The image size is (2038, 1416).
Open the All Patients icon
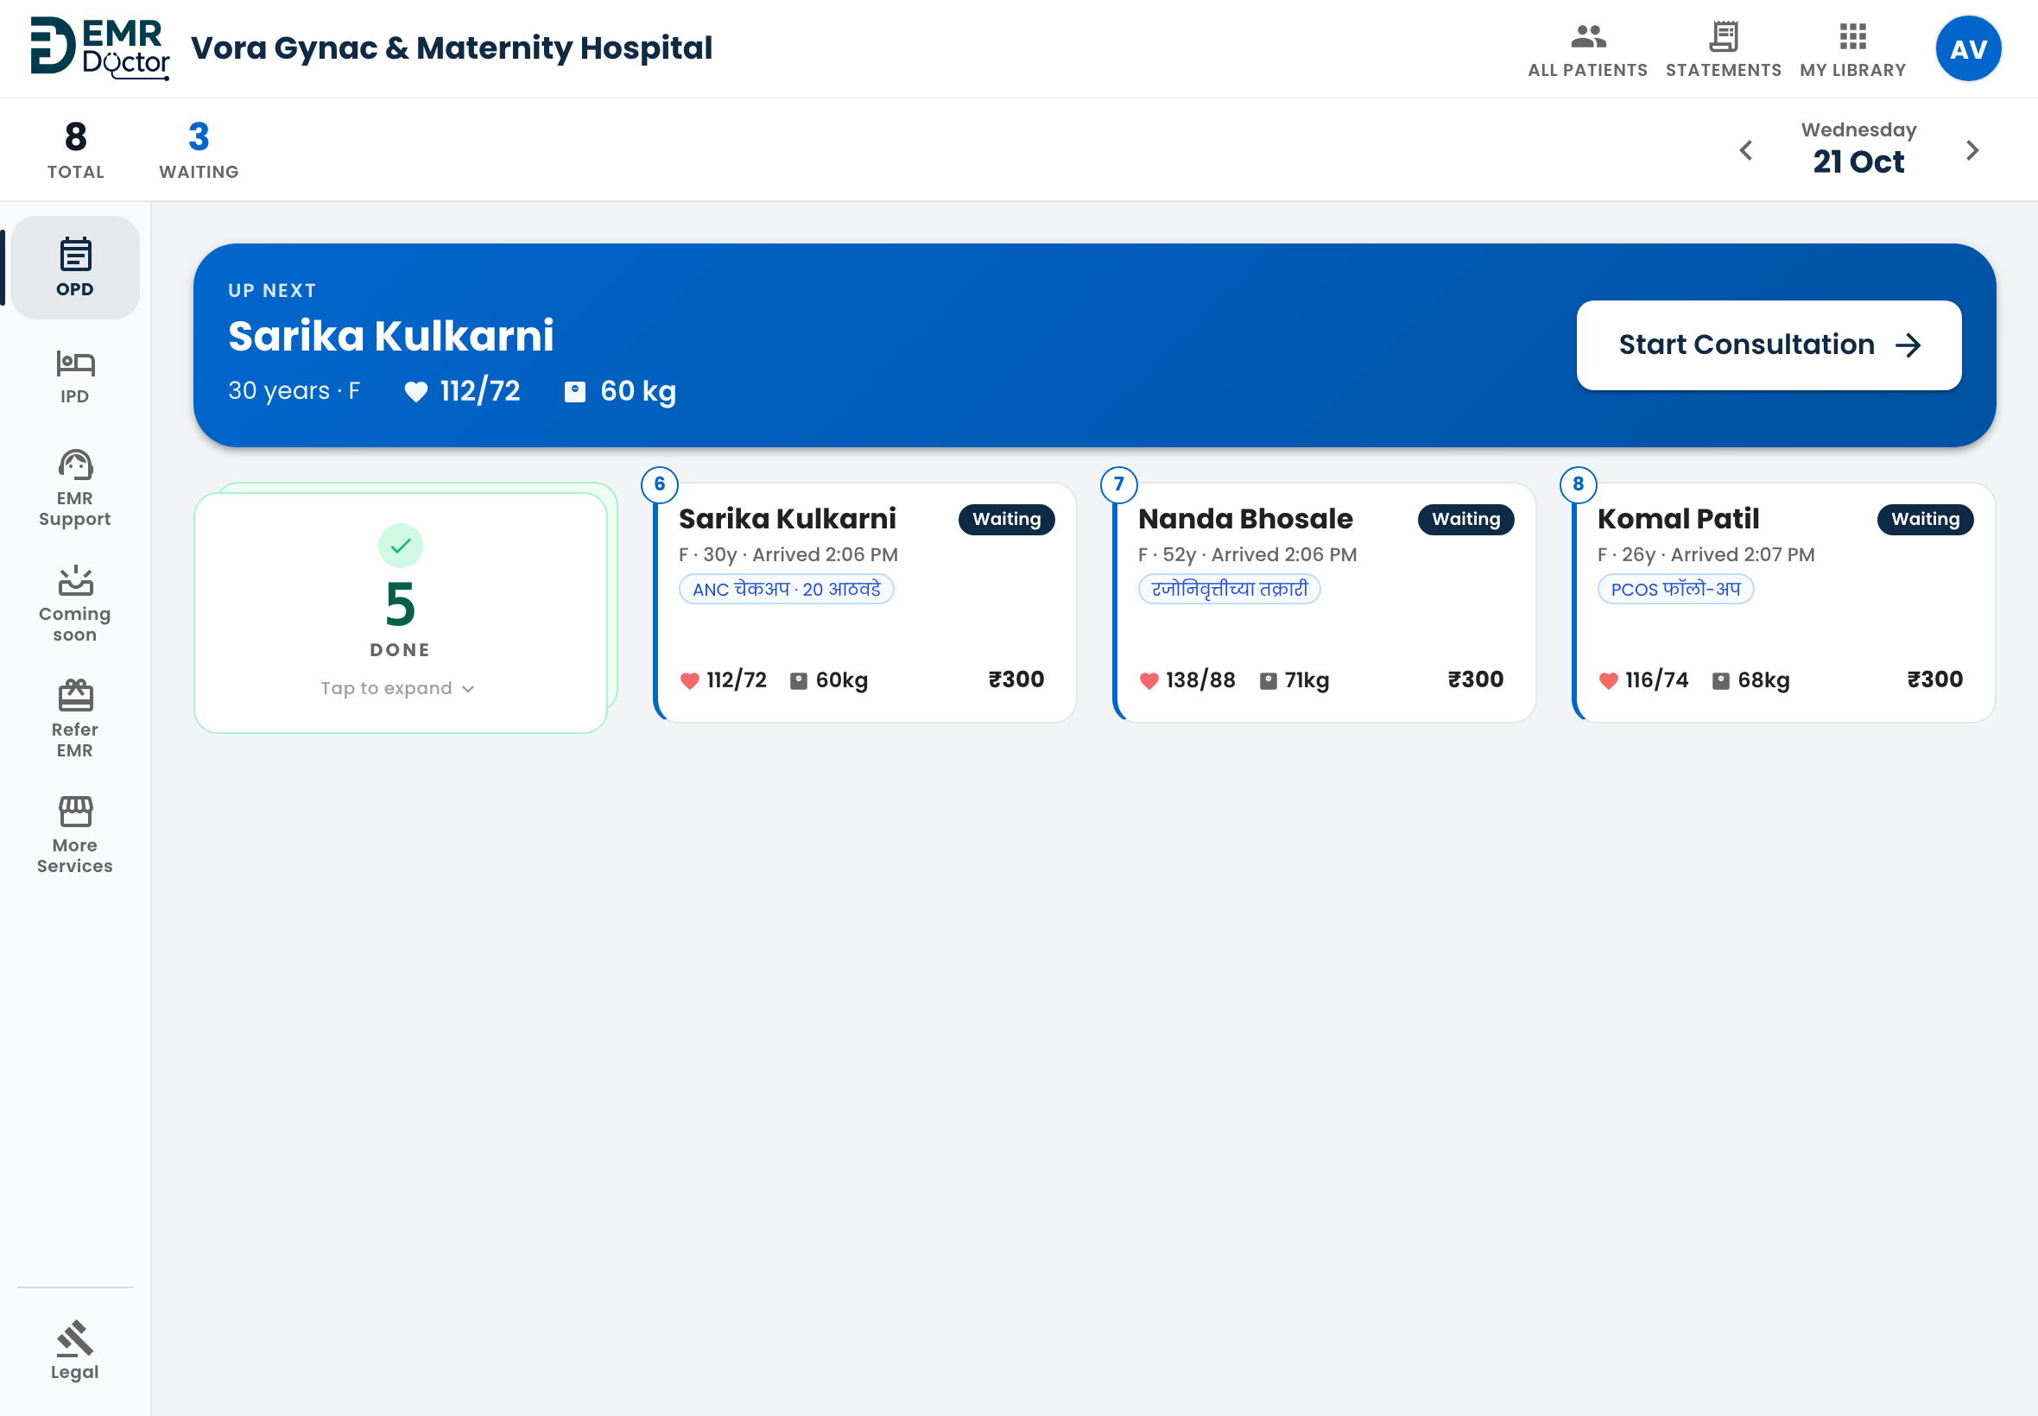[x=1587, y=38]
